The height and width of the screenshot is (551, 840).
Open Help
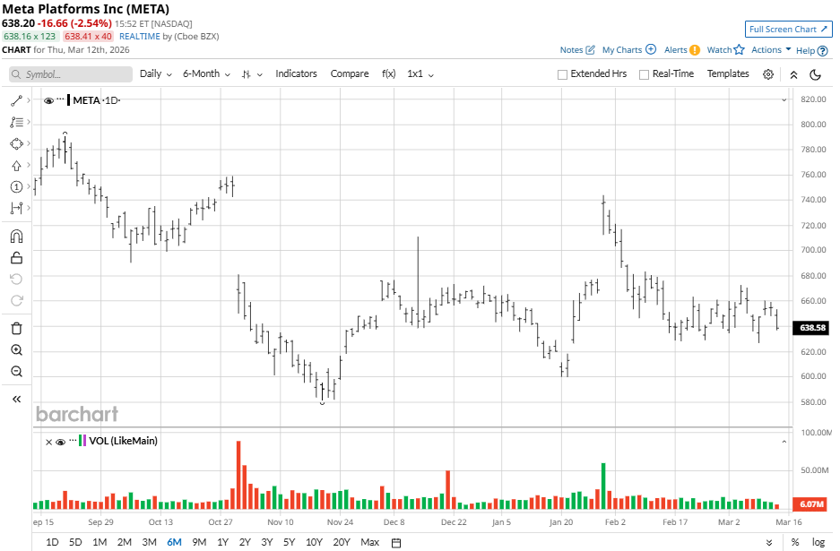pos(811,50)
